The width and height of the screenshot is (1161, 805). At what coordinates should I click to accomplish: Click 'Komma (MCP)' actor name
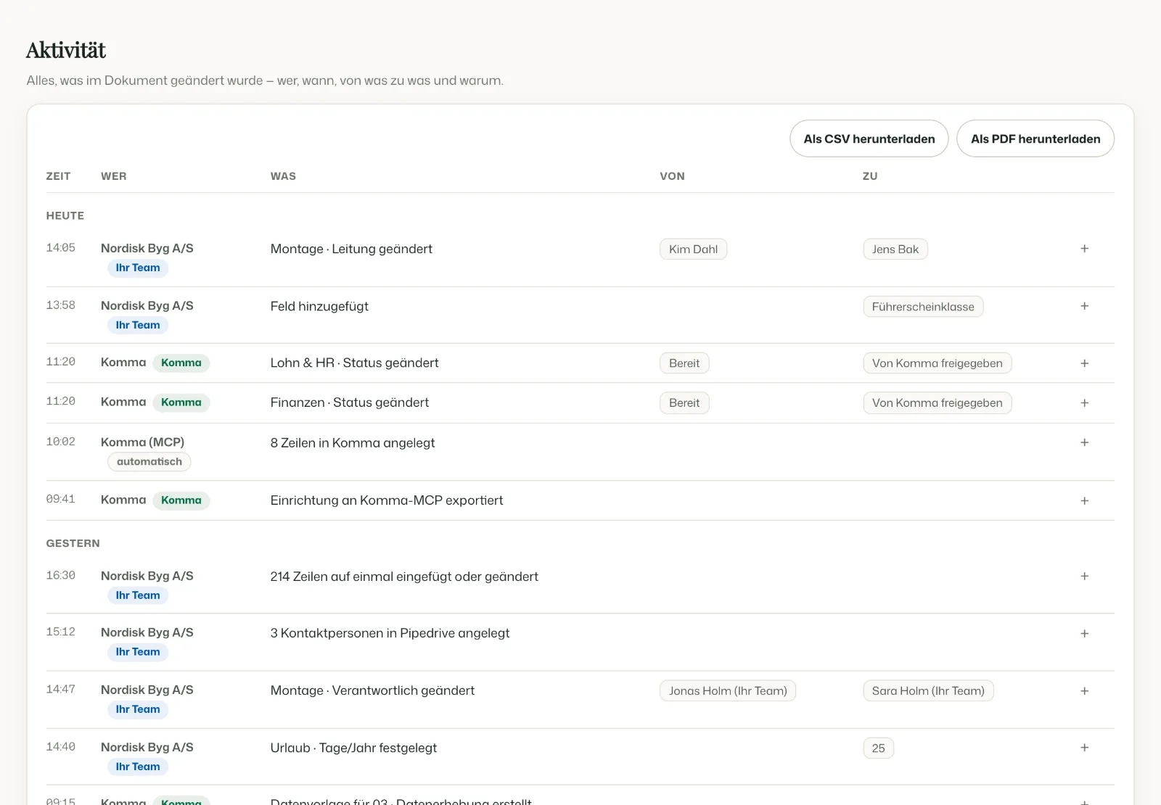142,442
